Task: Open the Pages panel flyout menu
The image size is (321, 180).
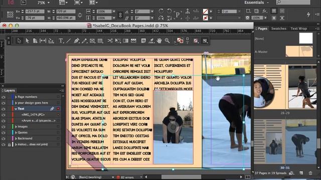Action: 318,28
